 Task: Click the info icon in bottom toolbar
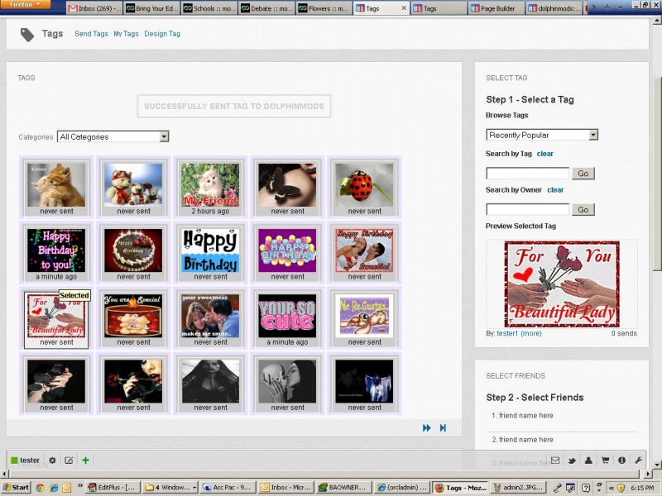click(x=621, y=460)
